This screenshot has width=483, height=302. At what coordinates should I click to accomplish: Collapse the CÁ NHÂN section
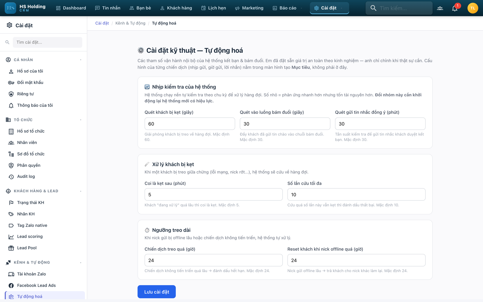[x=81, y=60]
